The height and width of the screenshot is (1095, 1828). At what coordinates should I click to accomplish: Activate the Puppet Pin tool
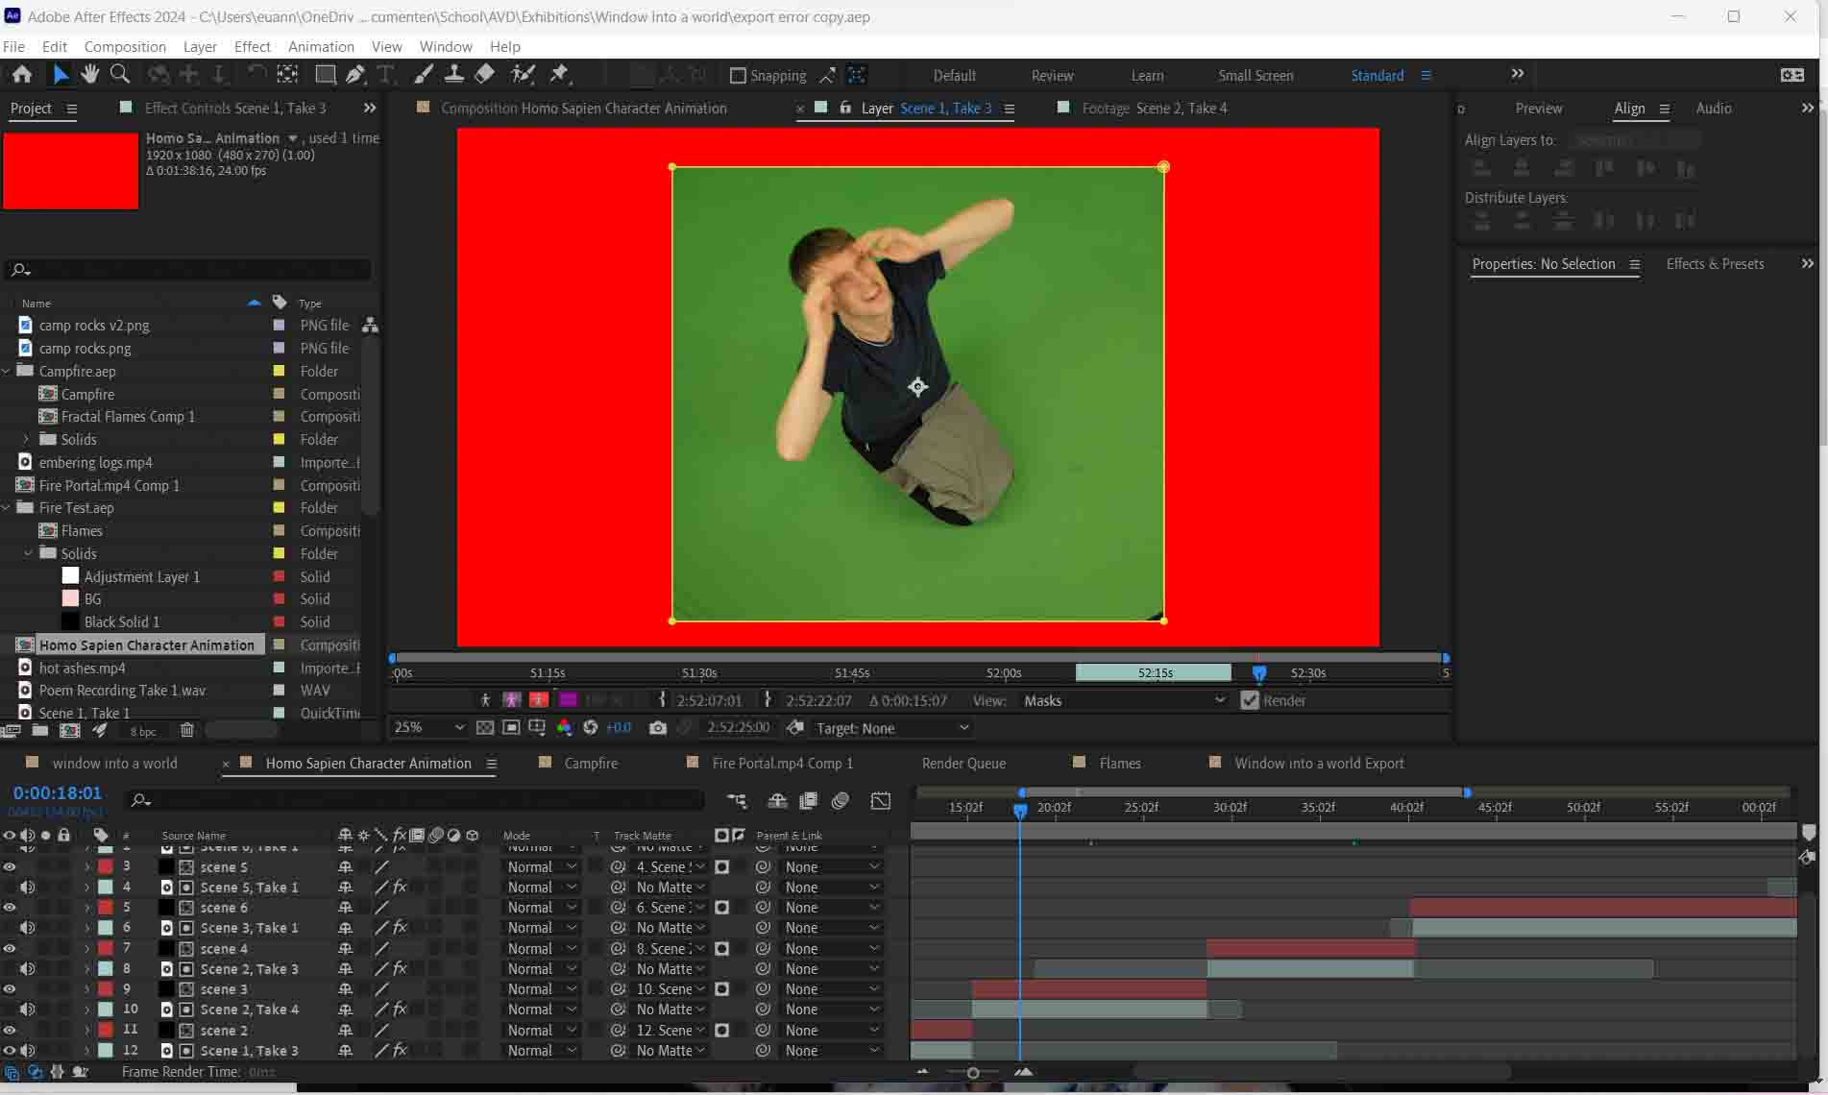click(x=559, y=74)
